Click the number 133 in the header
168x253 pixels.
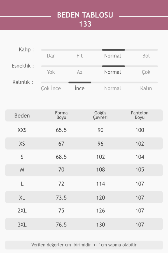point(85,24)
